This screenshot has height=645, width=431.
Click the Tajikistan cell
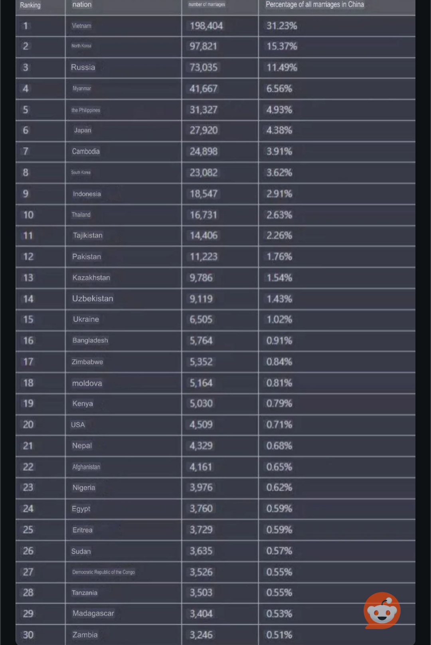coord(88,235)
